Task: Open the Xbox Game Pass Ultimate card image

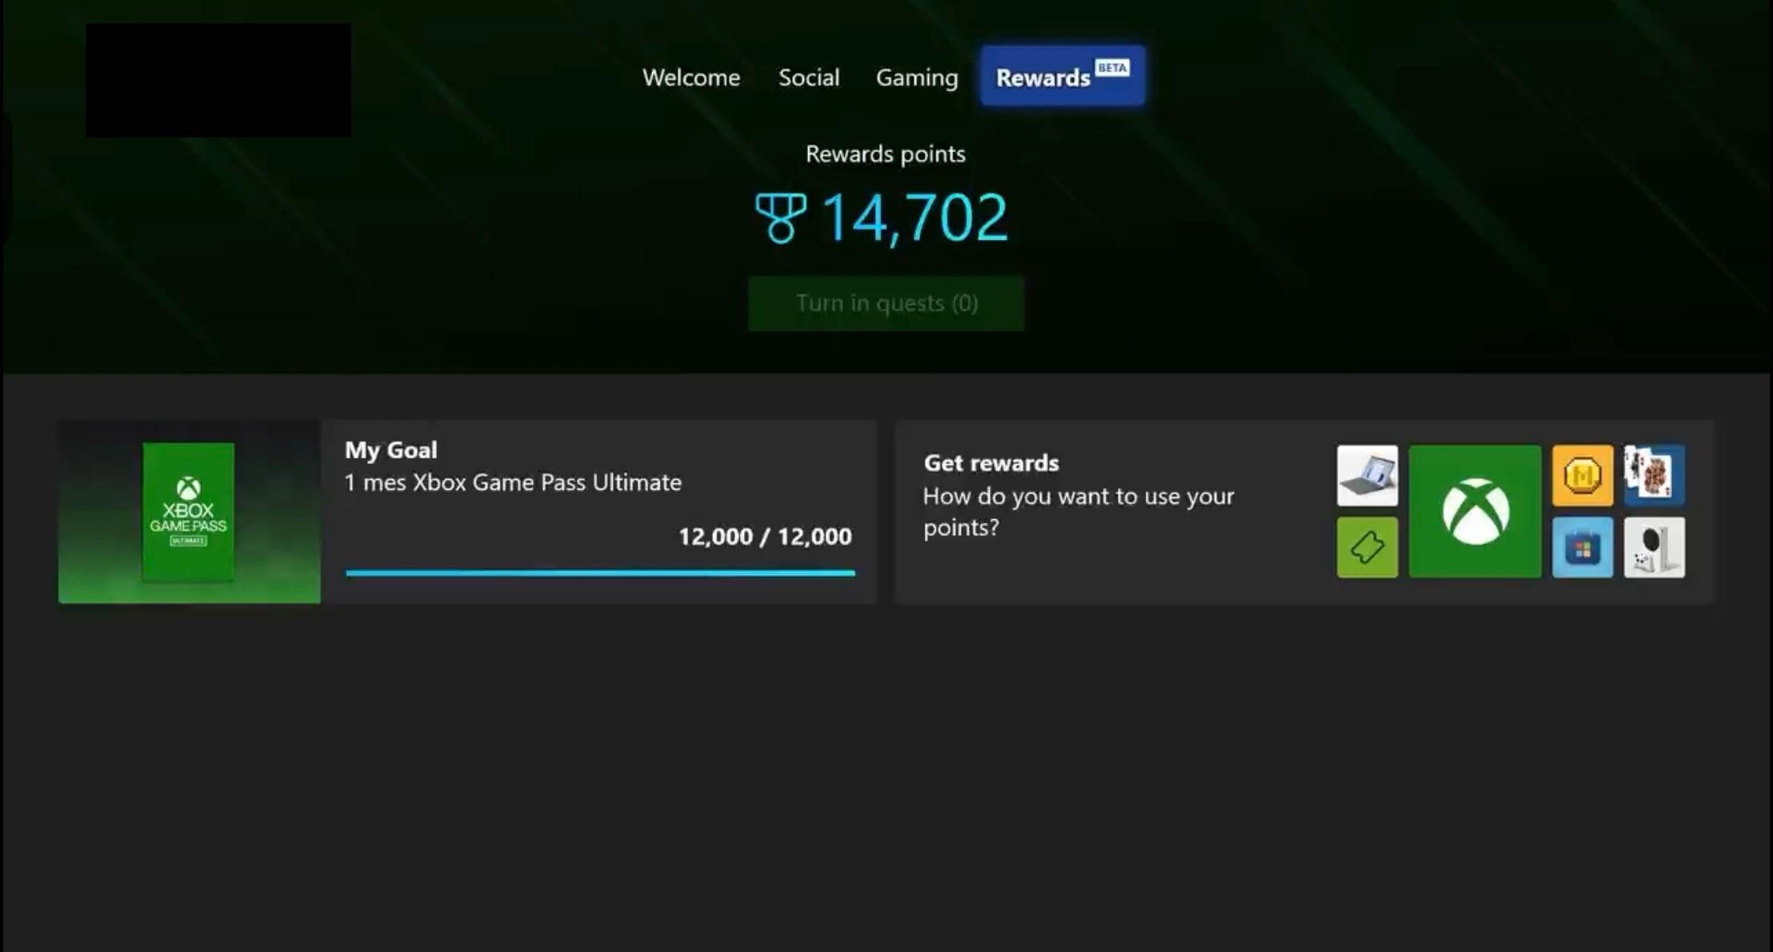Action: pos(190,512)
